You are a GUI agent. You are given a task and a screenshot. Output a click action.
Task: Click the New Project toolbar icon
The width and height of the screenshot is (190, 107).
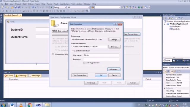[3, 7]
